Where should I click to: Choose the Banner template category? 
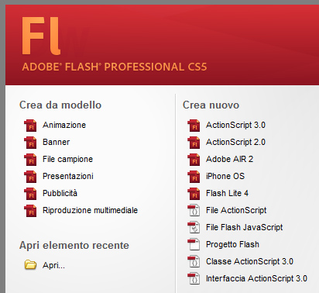click(57, 142)
